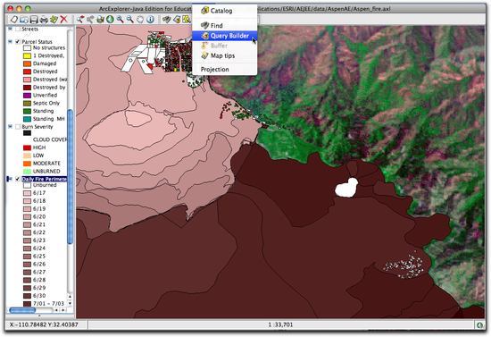Click the red X remove layer icon

click(64, 20)
